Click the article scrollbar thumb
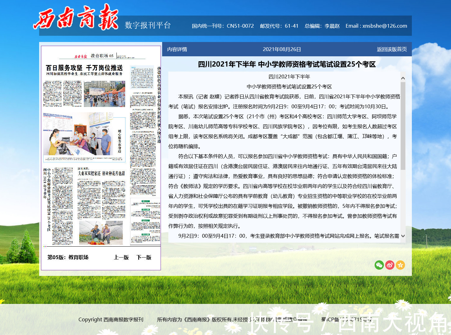The width and height of the screenshot is (451, 335). point(403,126)
